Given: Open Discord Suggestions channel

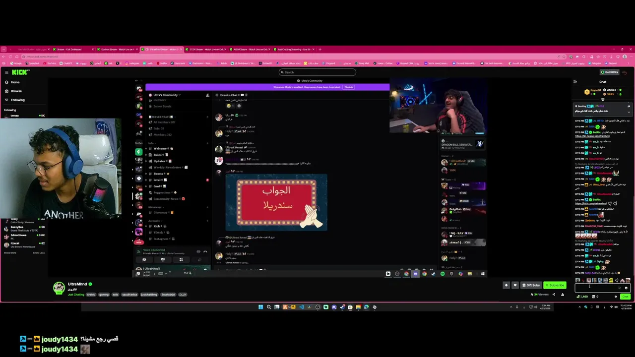Looking at the screenshot, I should (x=164, y=192).
